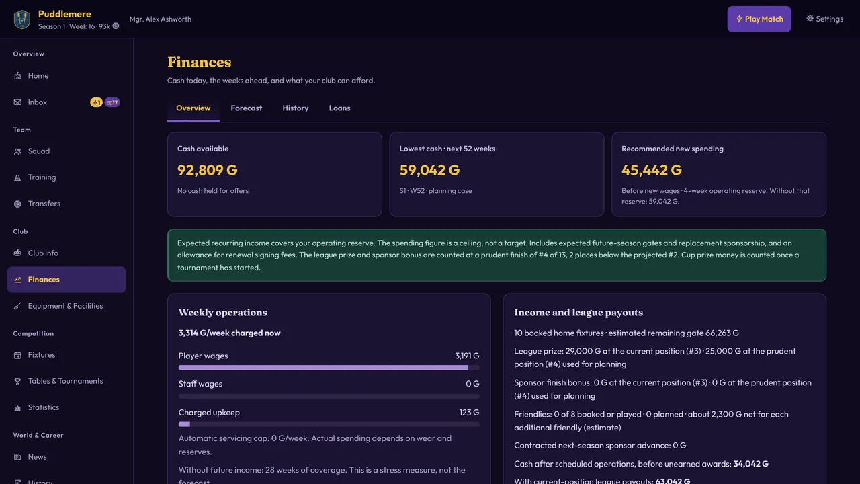This screenshot has height=484, width=860.
Task: Click the Training sidebar icon
Action: pos(17,177)
